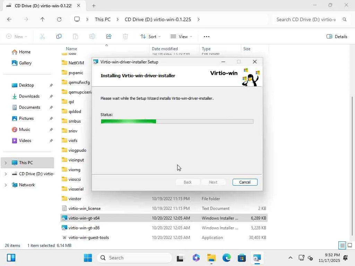The image size is (355, 266).
Task: Expand the chevron after This PC breadcrumb
Action: tap(118, 19)
